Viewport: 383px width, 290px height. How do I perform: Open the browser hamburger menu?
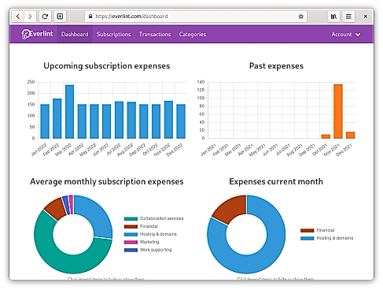click(x=348, y=17)
